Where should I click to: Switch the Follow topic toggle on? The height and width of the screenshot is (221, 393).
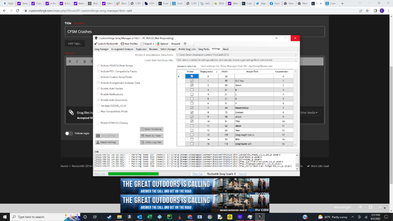tap(69, 133)
